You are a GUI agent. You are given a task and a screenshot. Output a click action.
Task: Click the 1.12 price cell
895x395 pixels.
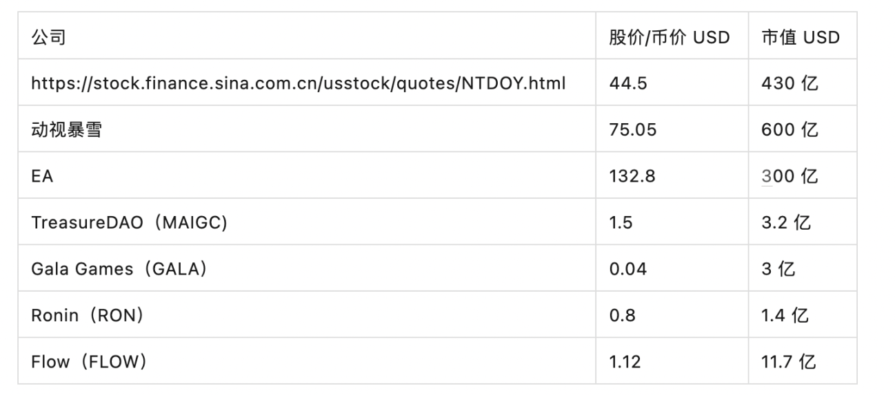point(625,361)
